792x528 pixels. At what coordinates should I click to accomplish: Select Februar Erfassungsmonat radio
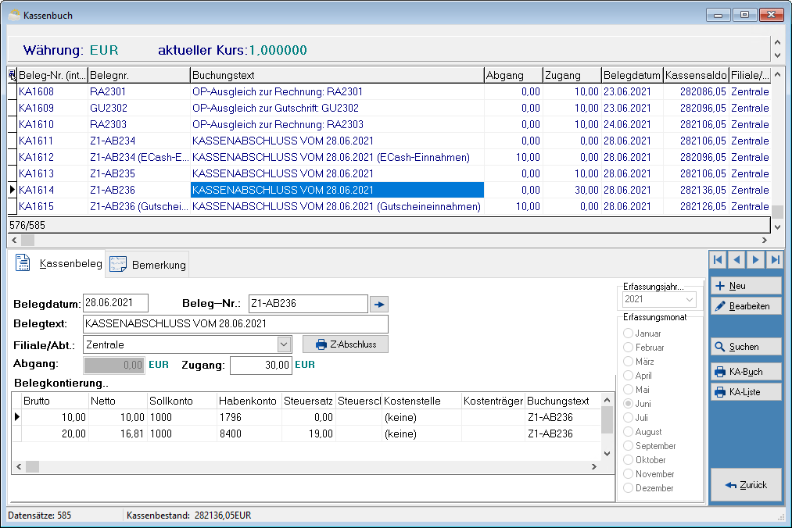[628, 348]
